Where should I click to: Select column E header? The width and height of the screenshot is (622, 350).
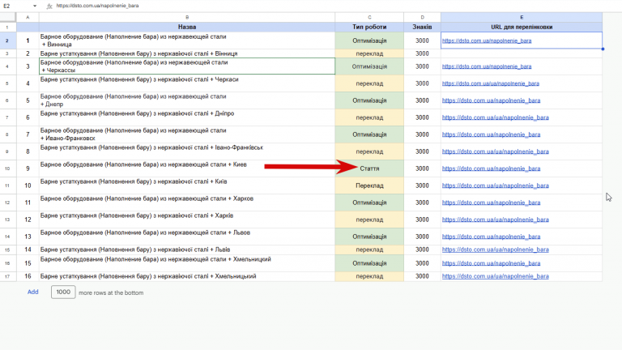pyautogui.click(x=522, y=18)
